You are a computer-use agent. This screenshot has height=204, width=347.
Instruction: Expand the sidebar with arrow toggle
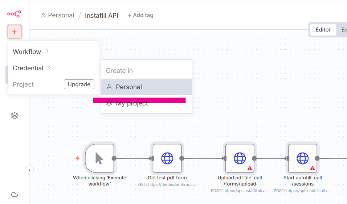pyautogui.click(x=29, y=170)
